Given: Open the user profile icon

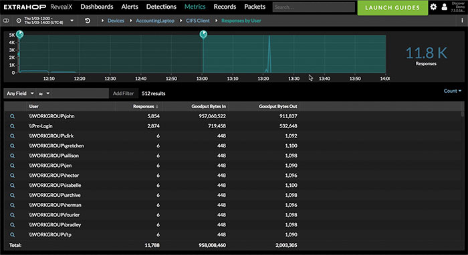Looking at the screenshot, I should (444, 7).
